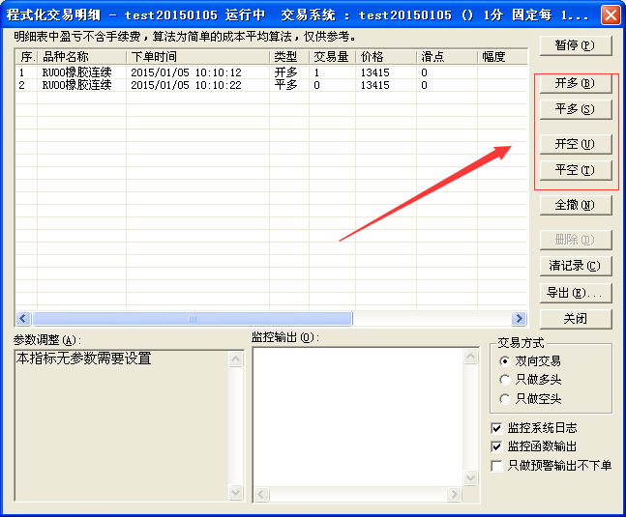Select the 双向交易 radio option

[530, 361]
